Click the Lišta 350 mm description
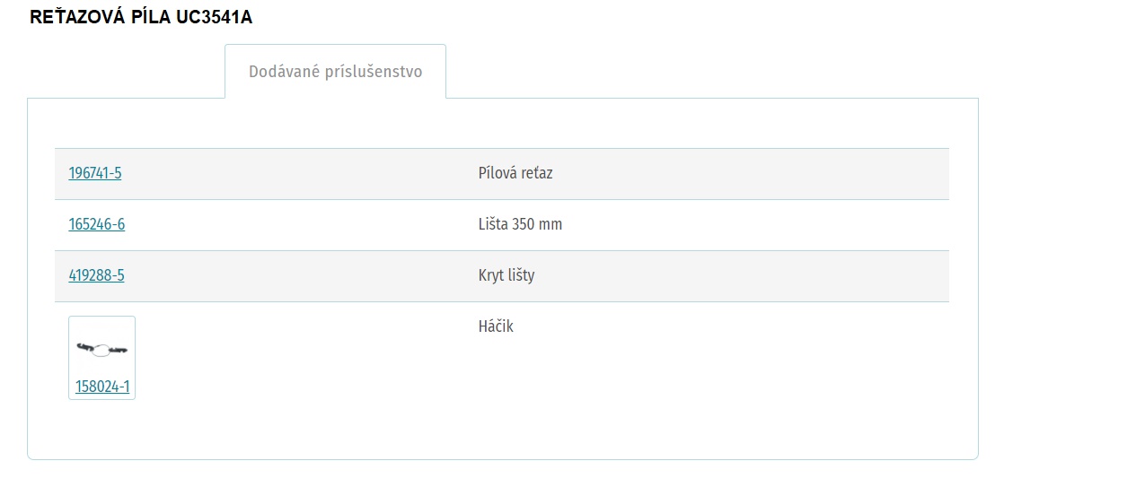The image size is (1145, 487). (520, 224)
